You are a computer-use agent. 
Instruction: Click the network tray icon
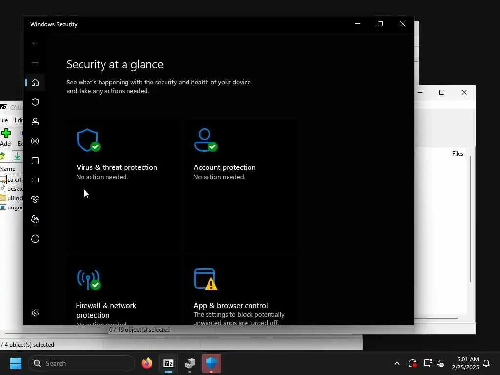point(428,363)
